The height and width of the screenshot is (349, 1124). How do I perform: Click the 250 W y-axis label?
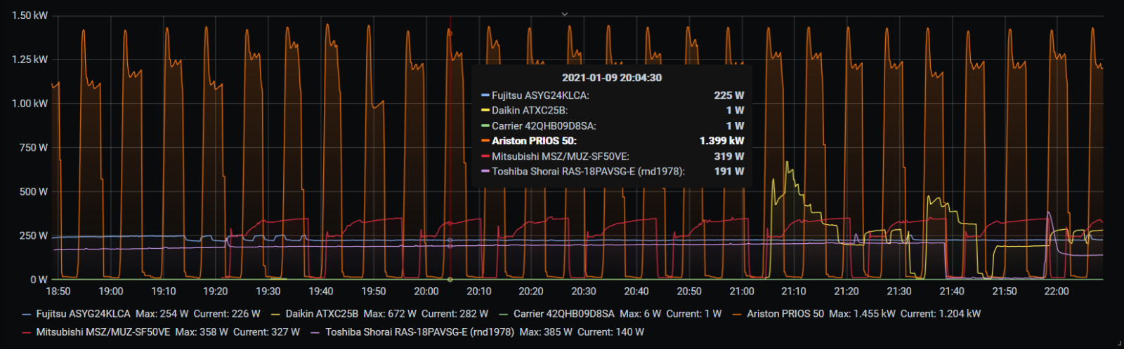point(34,235)
